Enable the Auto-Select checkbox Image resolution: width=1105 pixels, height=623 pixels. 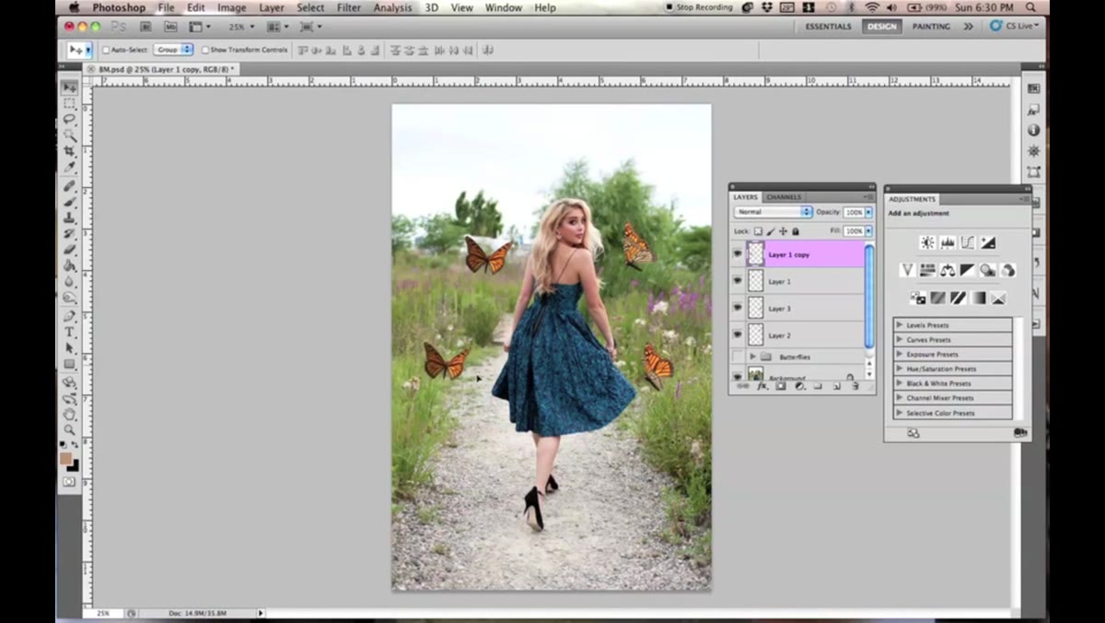(x=105, y=50)
